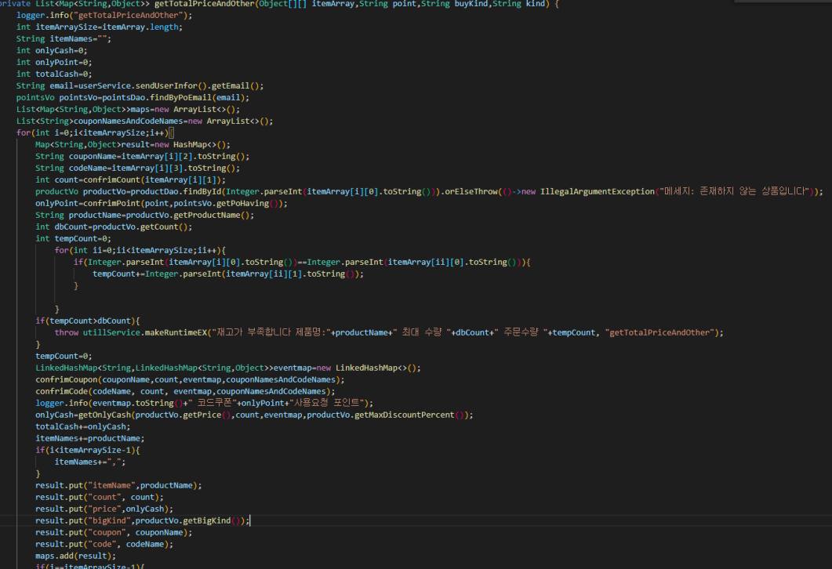This screenshot has height=569, width=832.
Task: Click the 'orElseThrow' method call
Action: point(471,191)
